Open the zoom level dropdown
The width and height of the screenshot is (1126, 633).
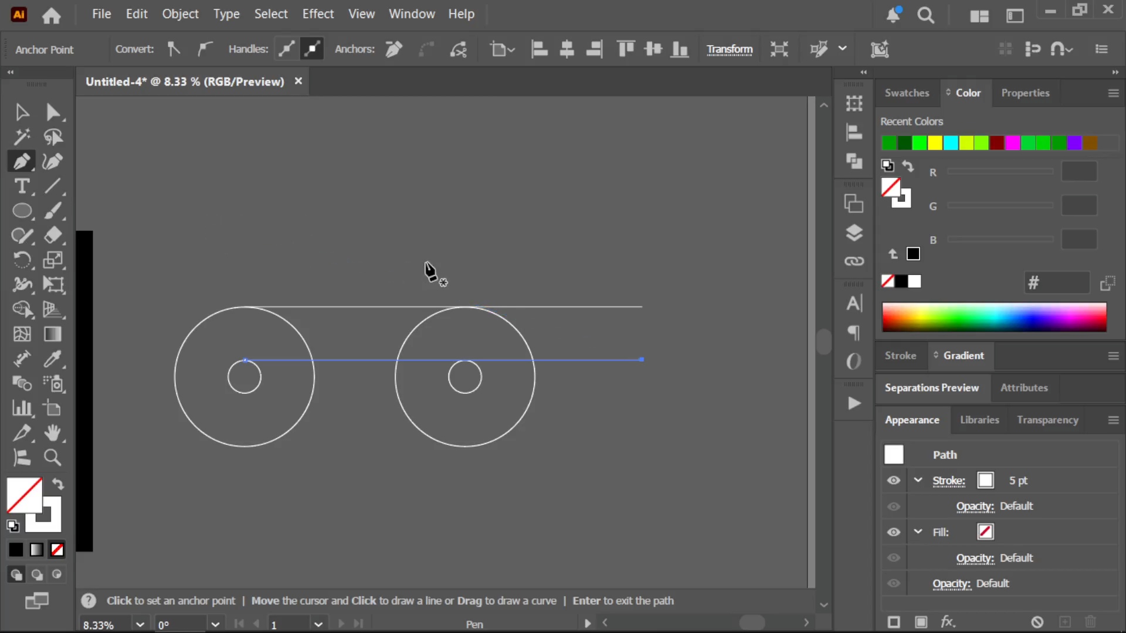140,624
